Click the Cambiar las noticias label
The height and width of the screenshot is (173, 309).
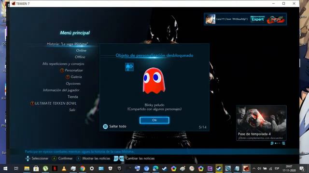click(140, 158)
